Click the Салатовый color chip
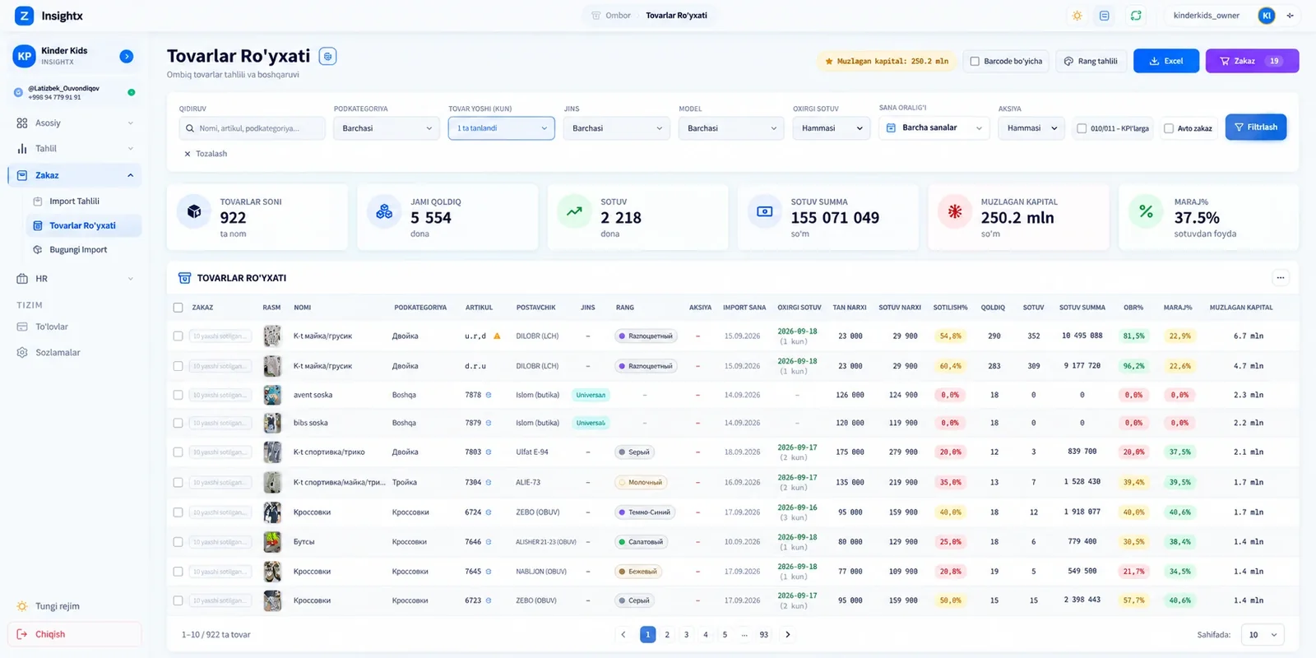The width and height of the screenshot is (1316, 658). (x=641, y=542)
